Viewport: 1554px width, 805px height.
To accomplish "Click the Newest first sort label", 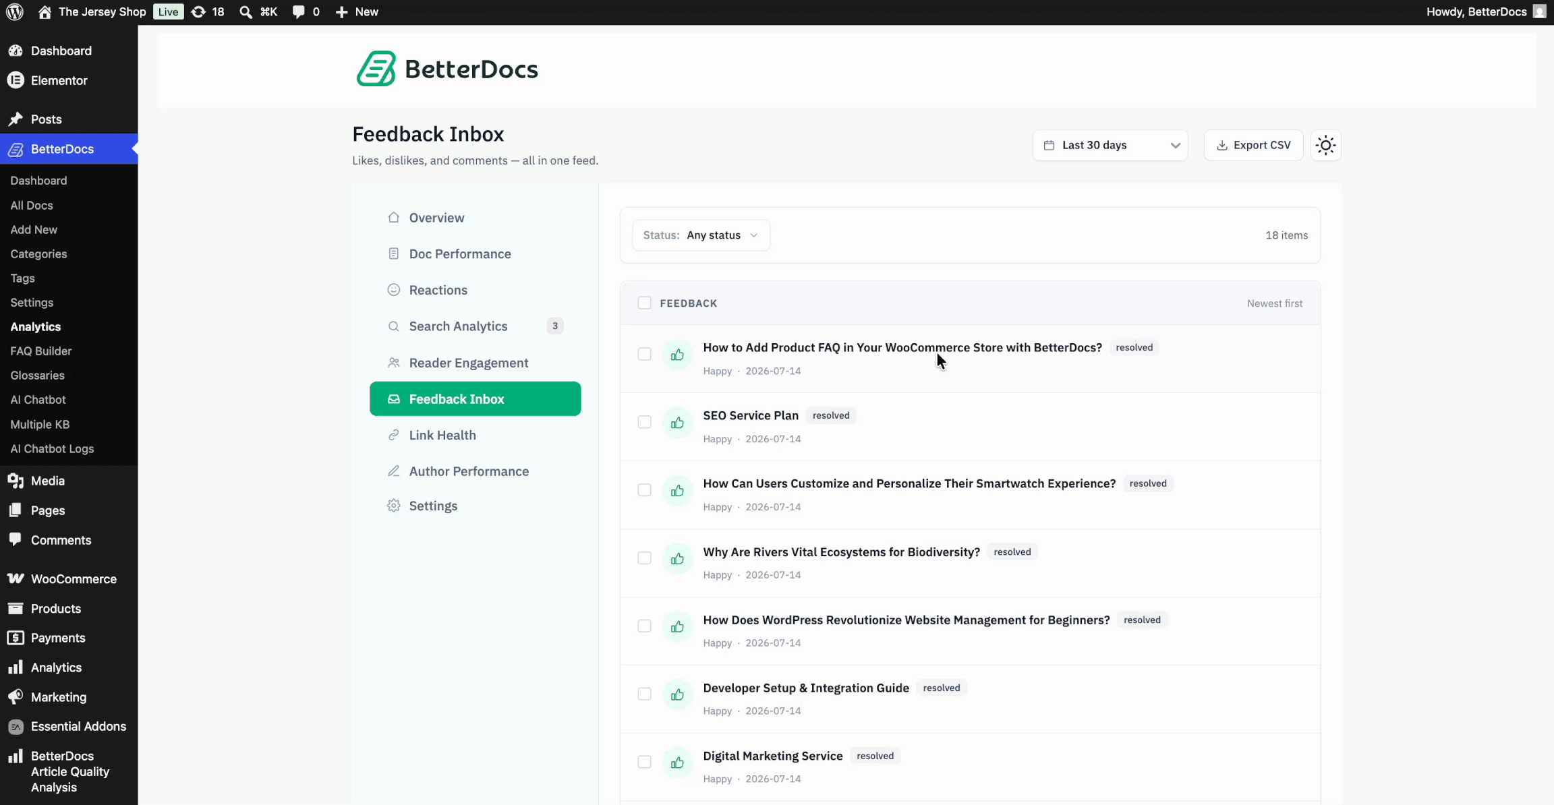I will (x=1274, y=303).
